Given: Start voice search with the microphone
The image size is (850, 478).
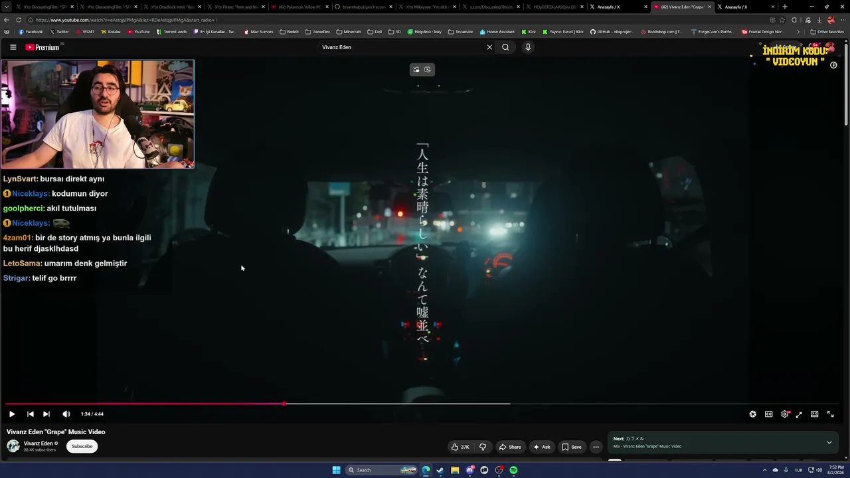Looking at the screenshot, I should tap(528, 47).
